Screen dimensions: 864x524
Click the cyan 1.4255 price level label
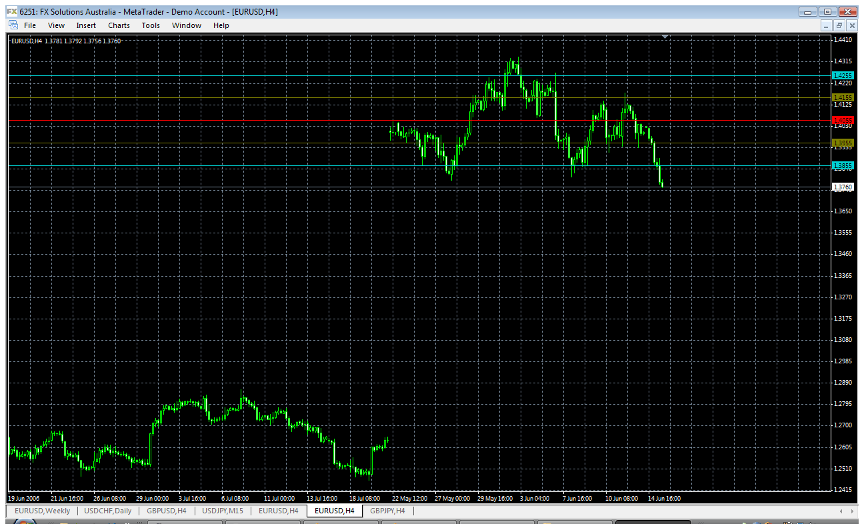[x=843, y=76]
